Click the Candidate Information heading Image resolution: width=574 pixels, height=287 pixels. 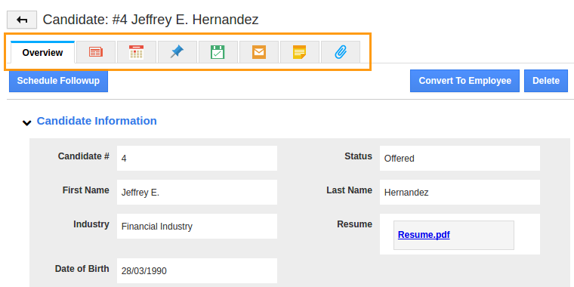97,121
